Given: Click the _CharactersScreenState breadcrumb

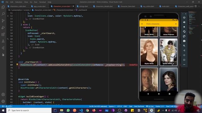Looking at the screenshot, I should pyautogui.click(x=65, y=10).
